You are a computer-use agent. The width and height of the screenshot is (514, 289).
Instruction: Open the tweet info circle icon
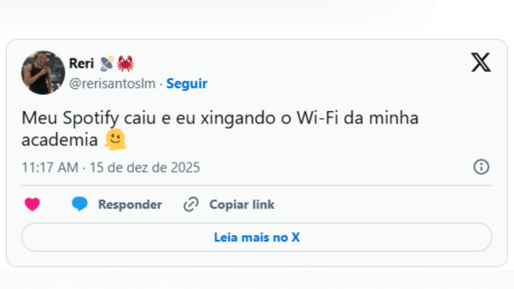pyautogui.click(x=481, y=167)
